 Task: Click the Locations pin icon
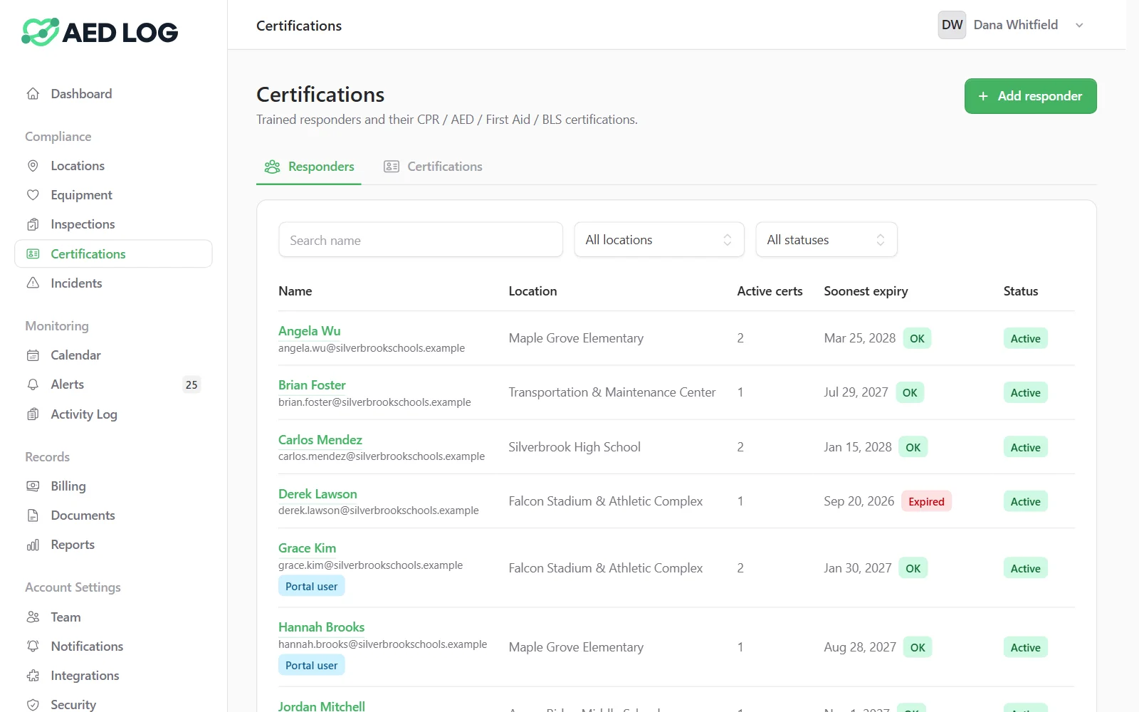(x=33, y=166)
